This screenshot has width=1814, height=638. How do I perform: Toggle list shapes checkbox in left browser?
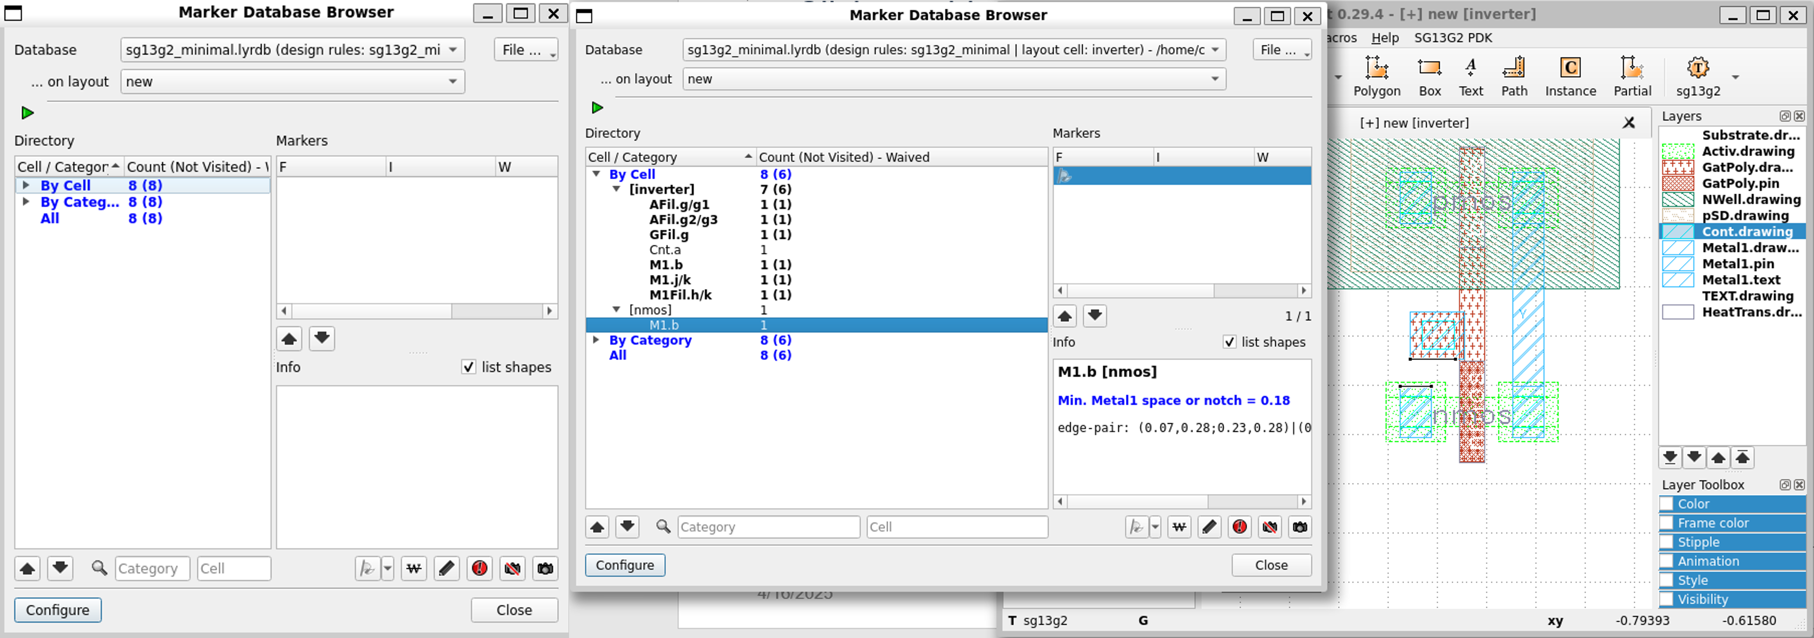point(468,367)
